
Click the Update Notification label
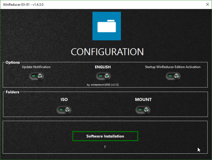pyautogui.click(x=36, y=67)
